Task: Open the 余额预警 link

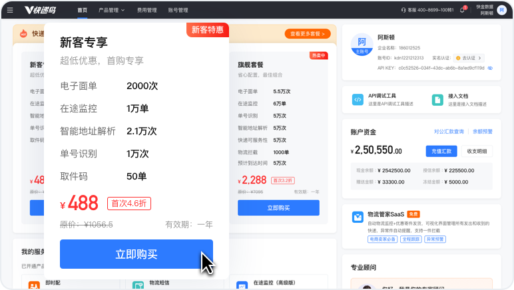Action: pos(483,132)
